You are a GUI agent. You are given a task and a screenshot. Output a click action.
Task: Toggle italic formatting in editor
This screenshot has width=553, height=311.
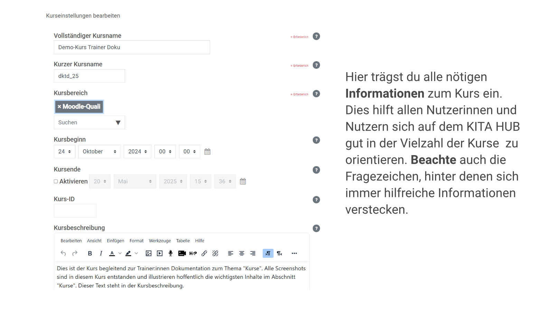[x=101, y=253]
